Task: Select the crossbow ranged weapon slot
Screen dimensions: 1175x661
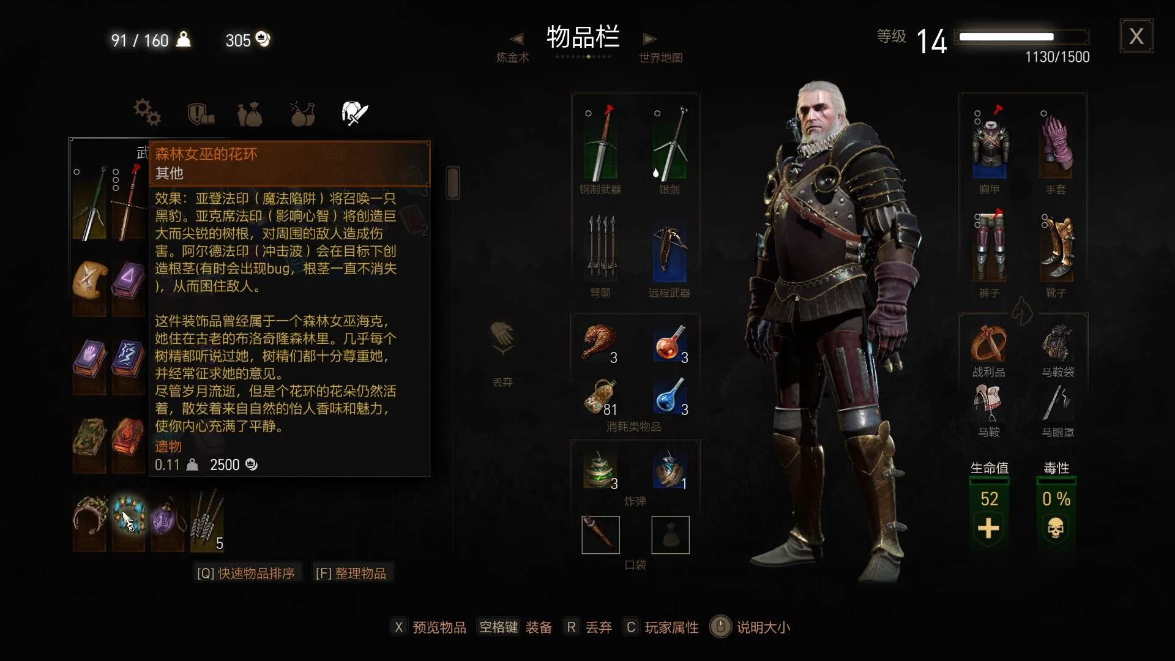Action: point(670,253)
